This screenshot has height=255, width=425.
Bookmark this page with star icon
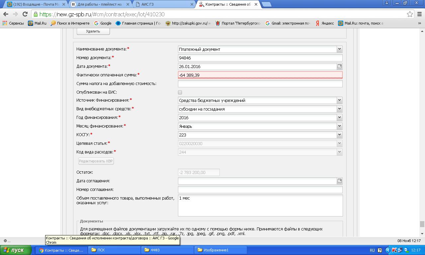click(410, 14)
